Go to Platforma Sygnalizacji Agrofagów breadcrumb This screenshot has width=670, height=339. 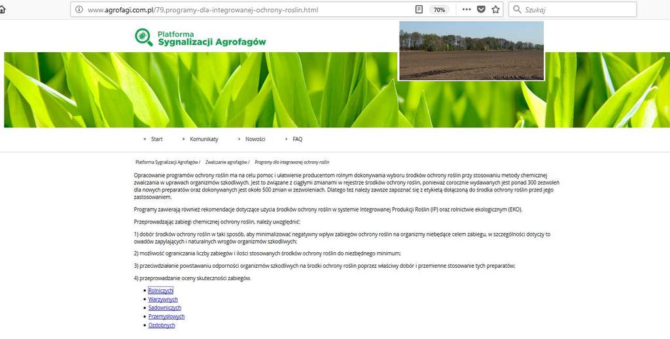tap(167, 162)
